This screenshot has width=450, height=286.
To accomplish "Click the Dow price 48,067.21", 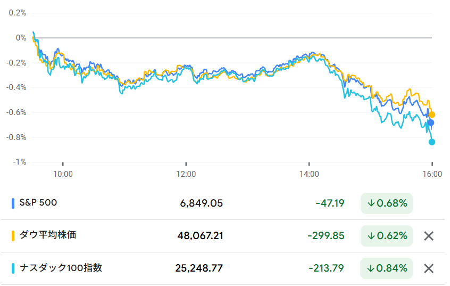I will click(199, 236).
